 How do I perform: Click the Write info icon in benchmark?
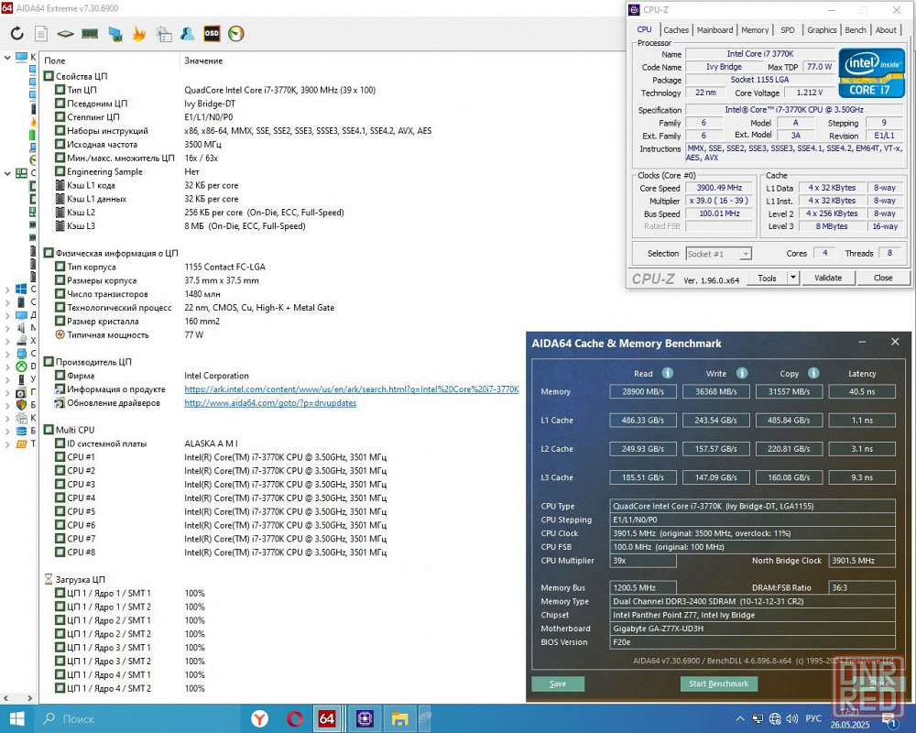pyautogui.click(x=741, y=373)
